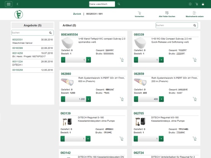Decrease quantity for article 080339
The height and width of the screenshot is (158, 211).
(x=136, y=60)
